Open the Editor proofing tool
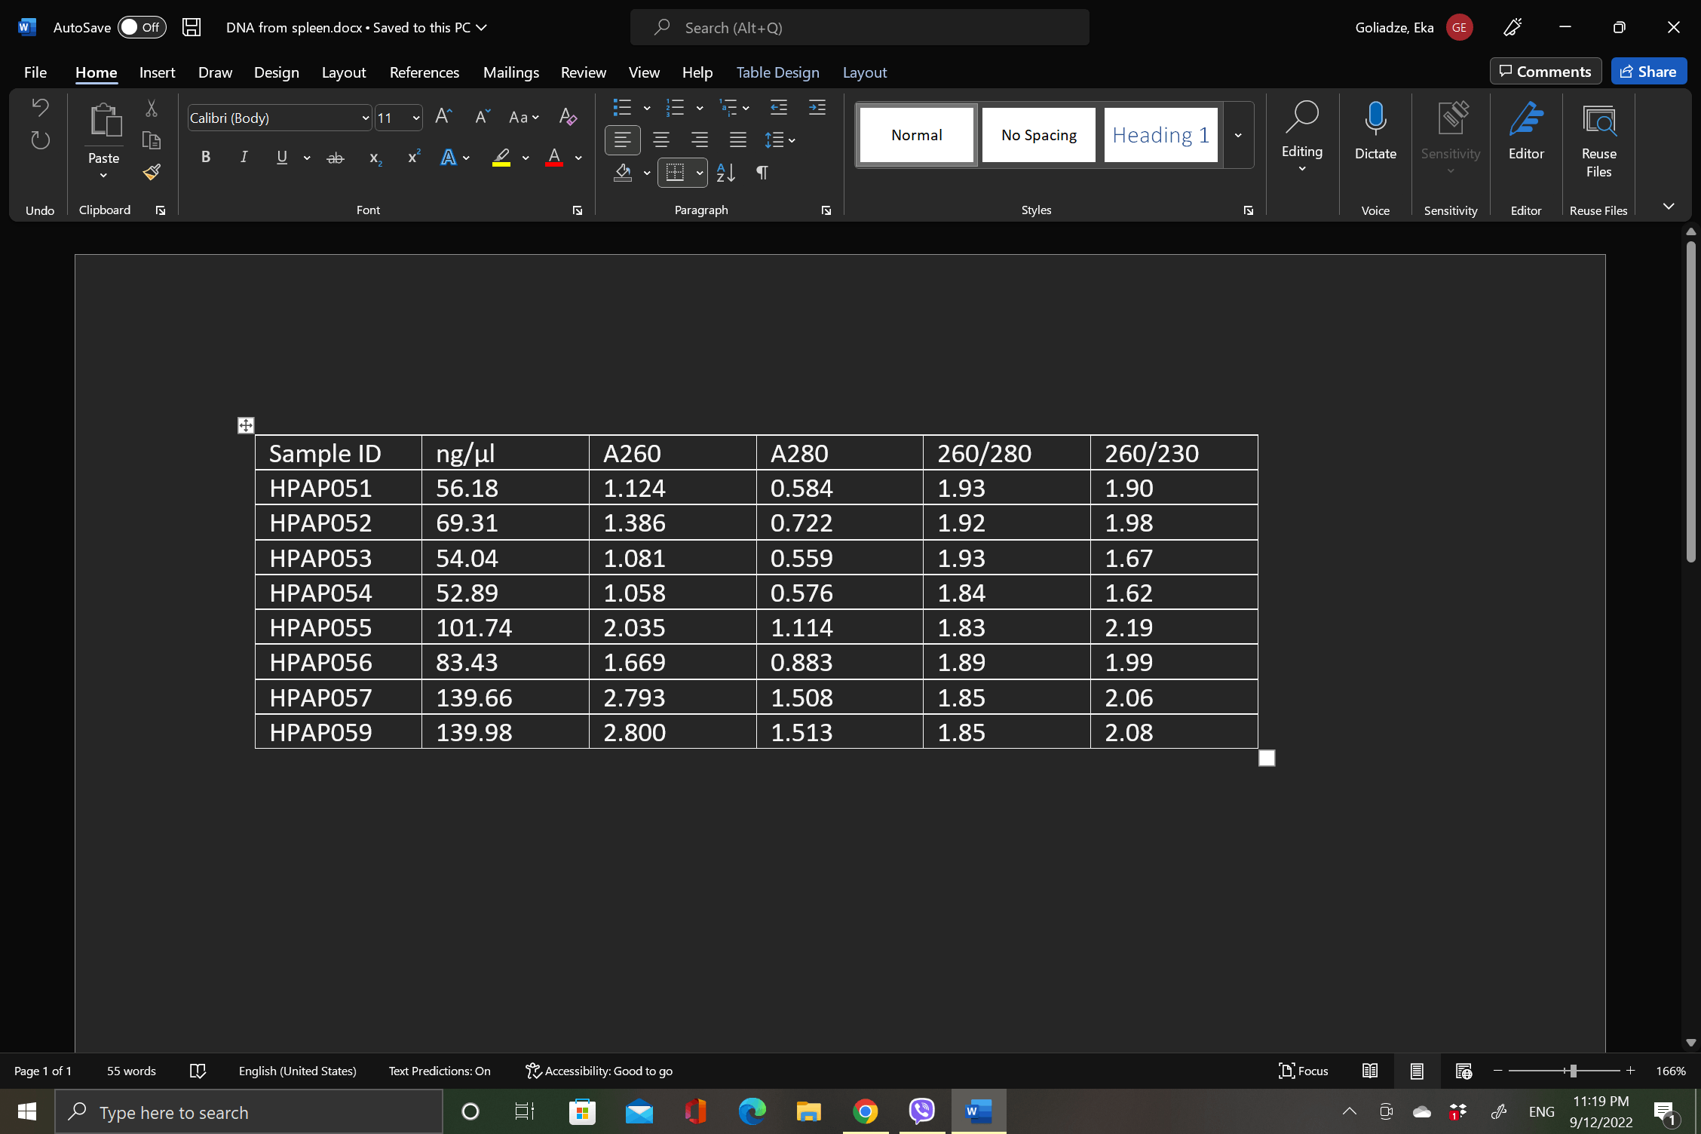This screenshot has height=1134, width=1701. [1526, 131]
